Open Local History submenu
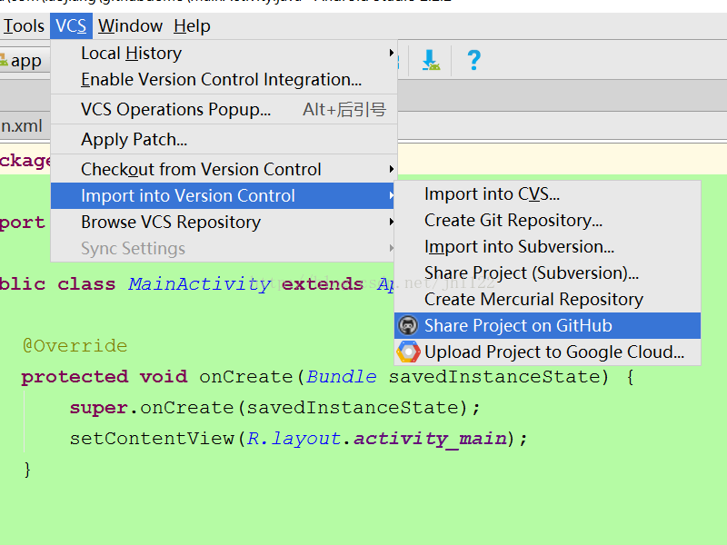The image size is (727, 545). pos(224,54)
